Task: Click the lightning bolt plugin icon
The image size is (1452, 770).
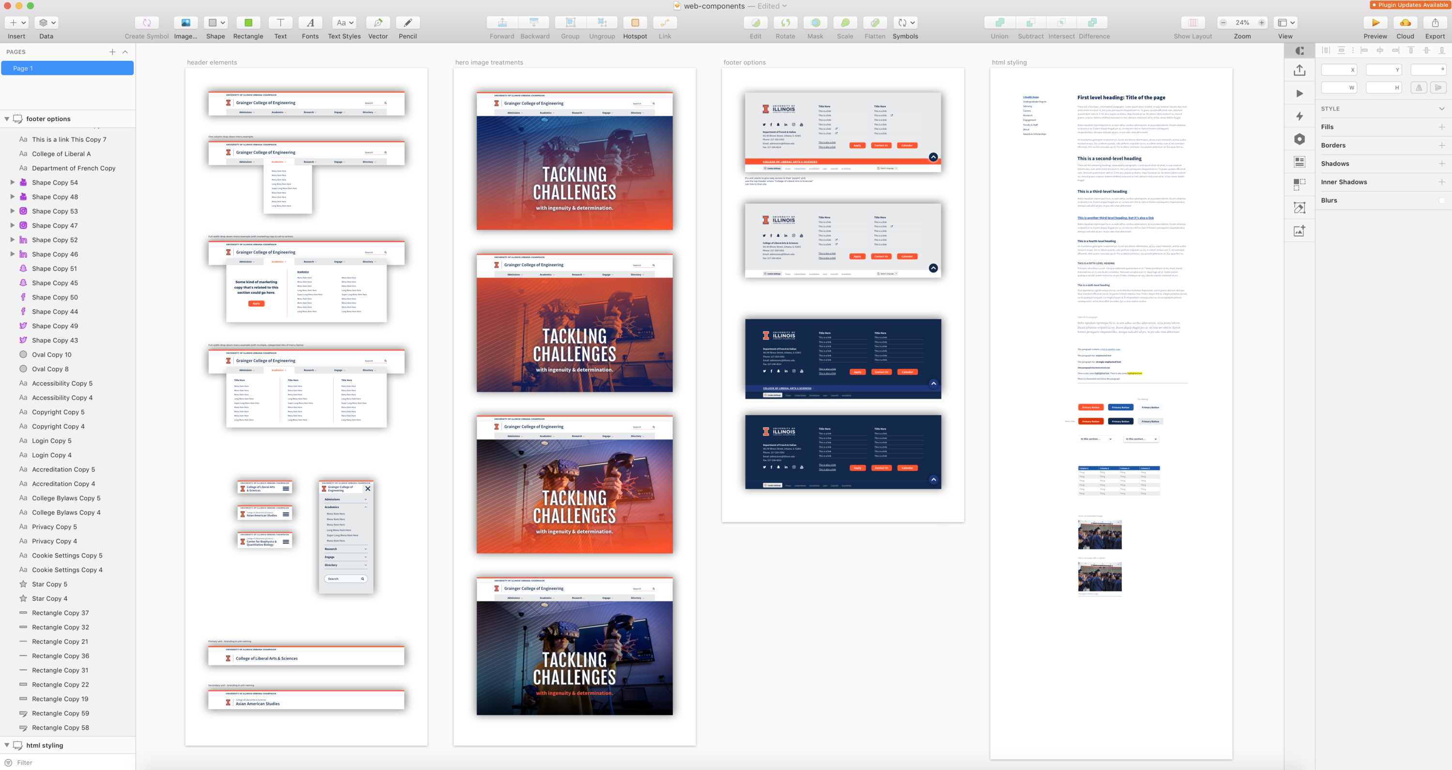Action: (1299, 116)
